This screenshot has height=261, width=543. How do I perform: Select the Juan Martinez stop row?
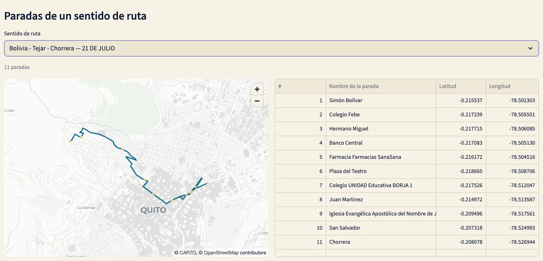coord(407,200)
